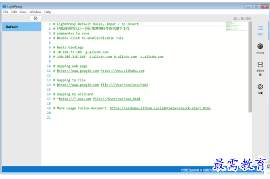Close the LightProxy window
Image resolution: width=270 pixels, height=179 pixels.
pos(265,7)
